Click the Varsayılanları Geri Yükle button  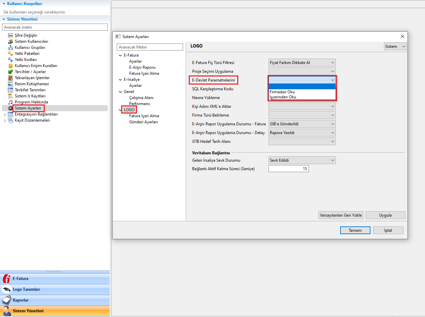point(341,215)
